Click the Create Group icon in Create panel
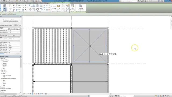 pyautogui.click(x=67, y=6)
